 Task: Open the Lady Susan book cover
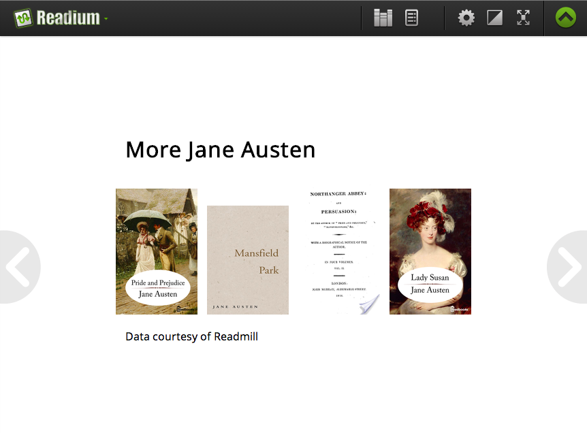click(x=430, y=251)
